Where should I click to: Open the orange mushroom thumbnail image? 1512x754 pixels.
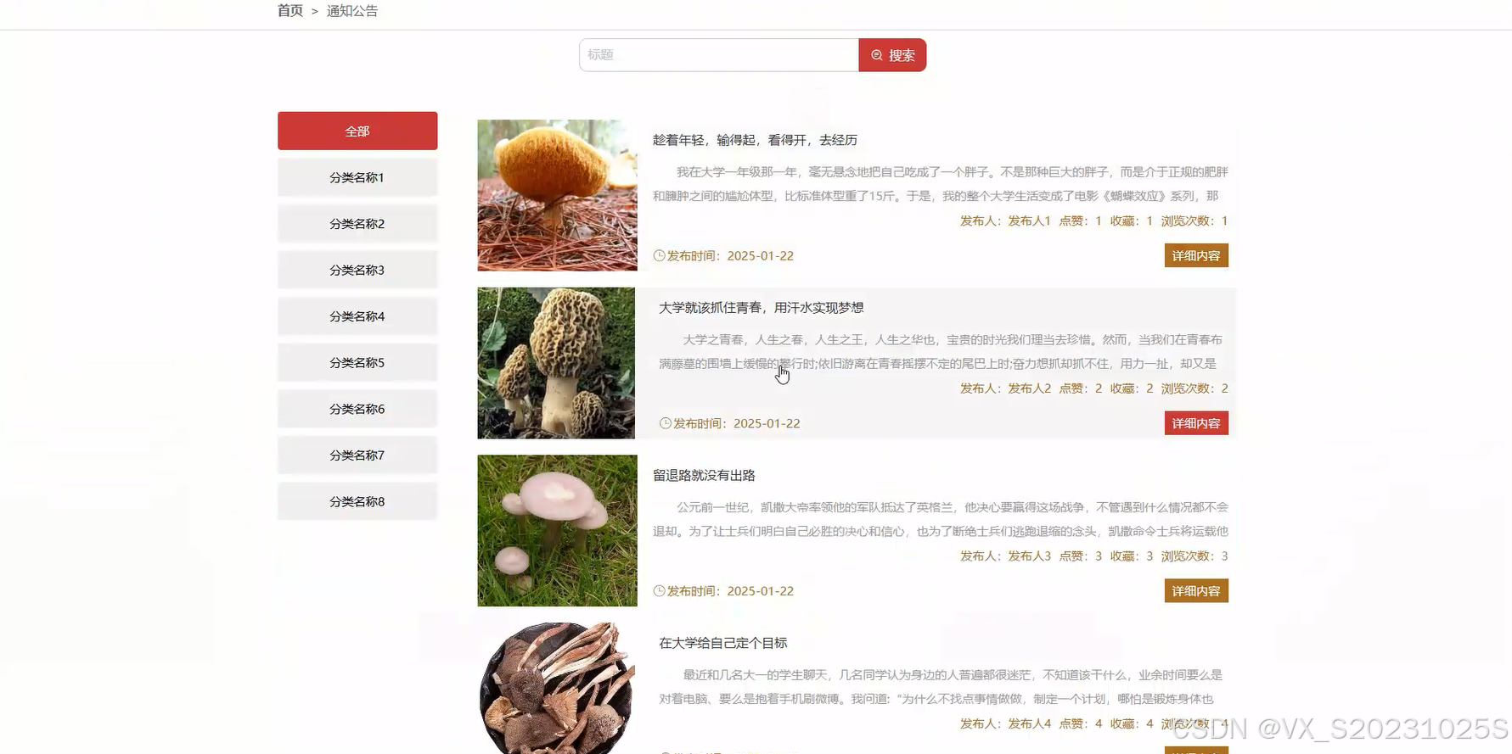click(x=557, y=195)
